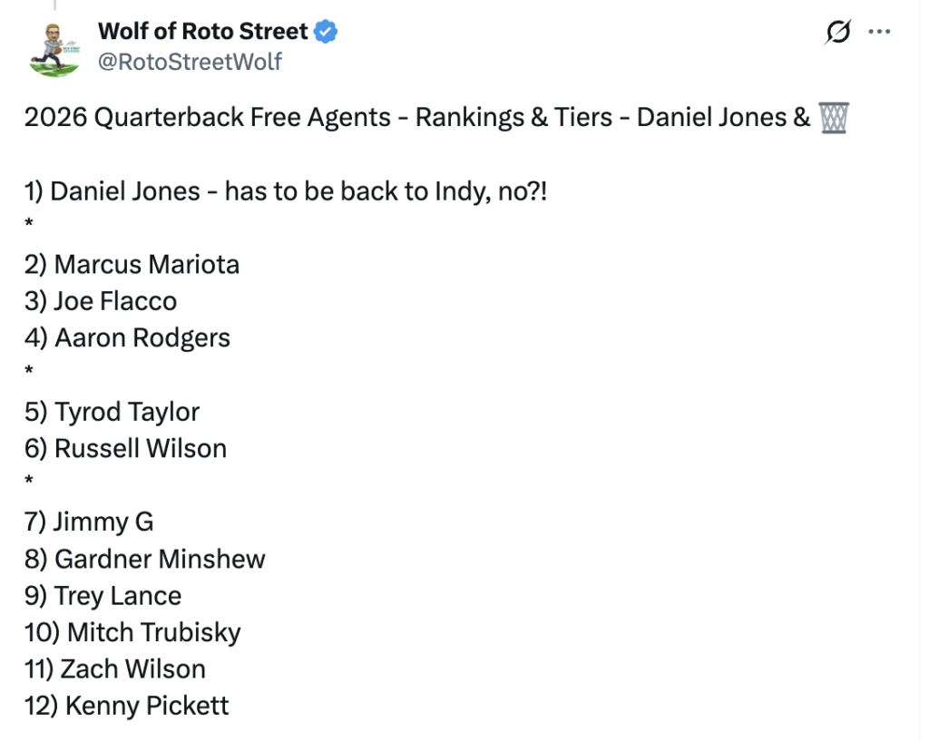Click the Wolf of Roto Street profile avatar
This screenshot has width=929, height=741.
[54, 46]
